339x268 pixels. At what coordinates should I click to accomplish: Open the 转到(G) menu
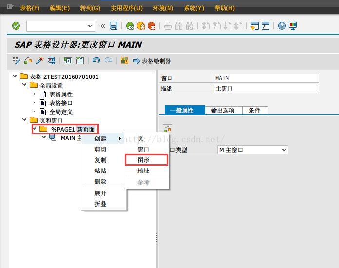click(x=90, y=8)
